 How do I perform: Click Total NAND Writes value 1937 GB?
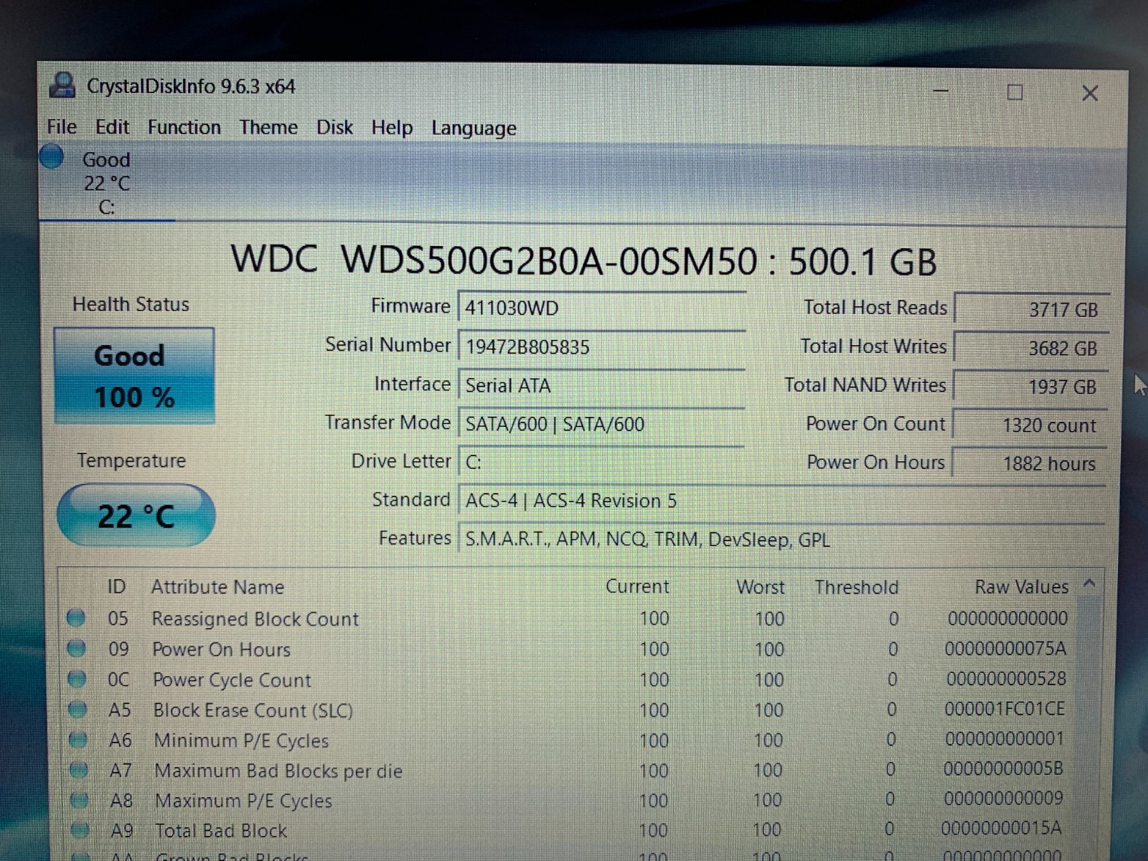pos(1030,387)
